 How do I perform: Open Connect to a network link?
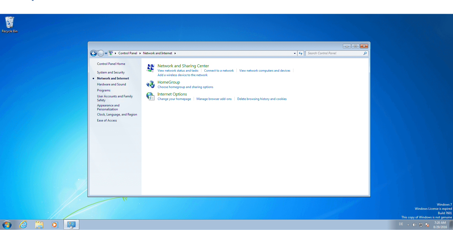coord(219,71)
